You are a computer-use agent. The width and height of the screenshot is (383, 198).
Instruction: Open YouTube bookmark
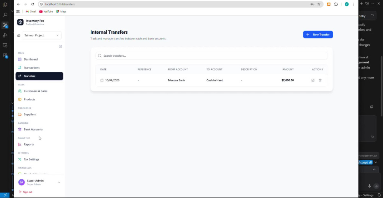(46, 11)
